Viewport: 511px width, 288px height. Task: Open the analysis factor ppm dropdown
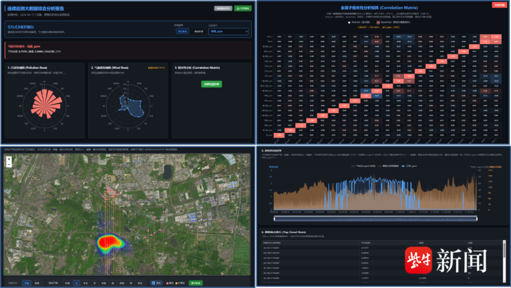pos(228,31)
